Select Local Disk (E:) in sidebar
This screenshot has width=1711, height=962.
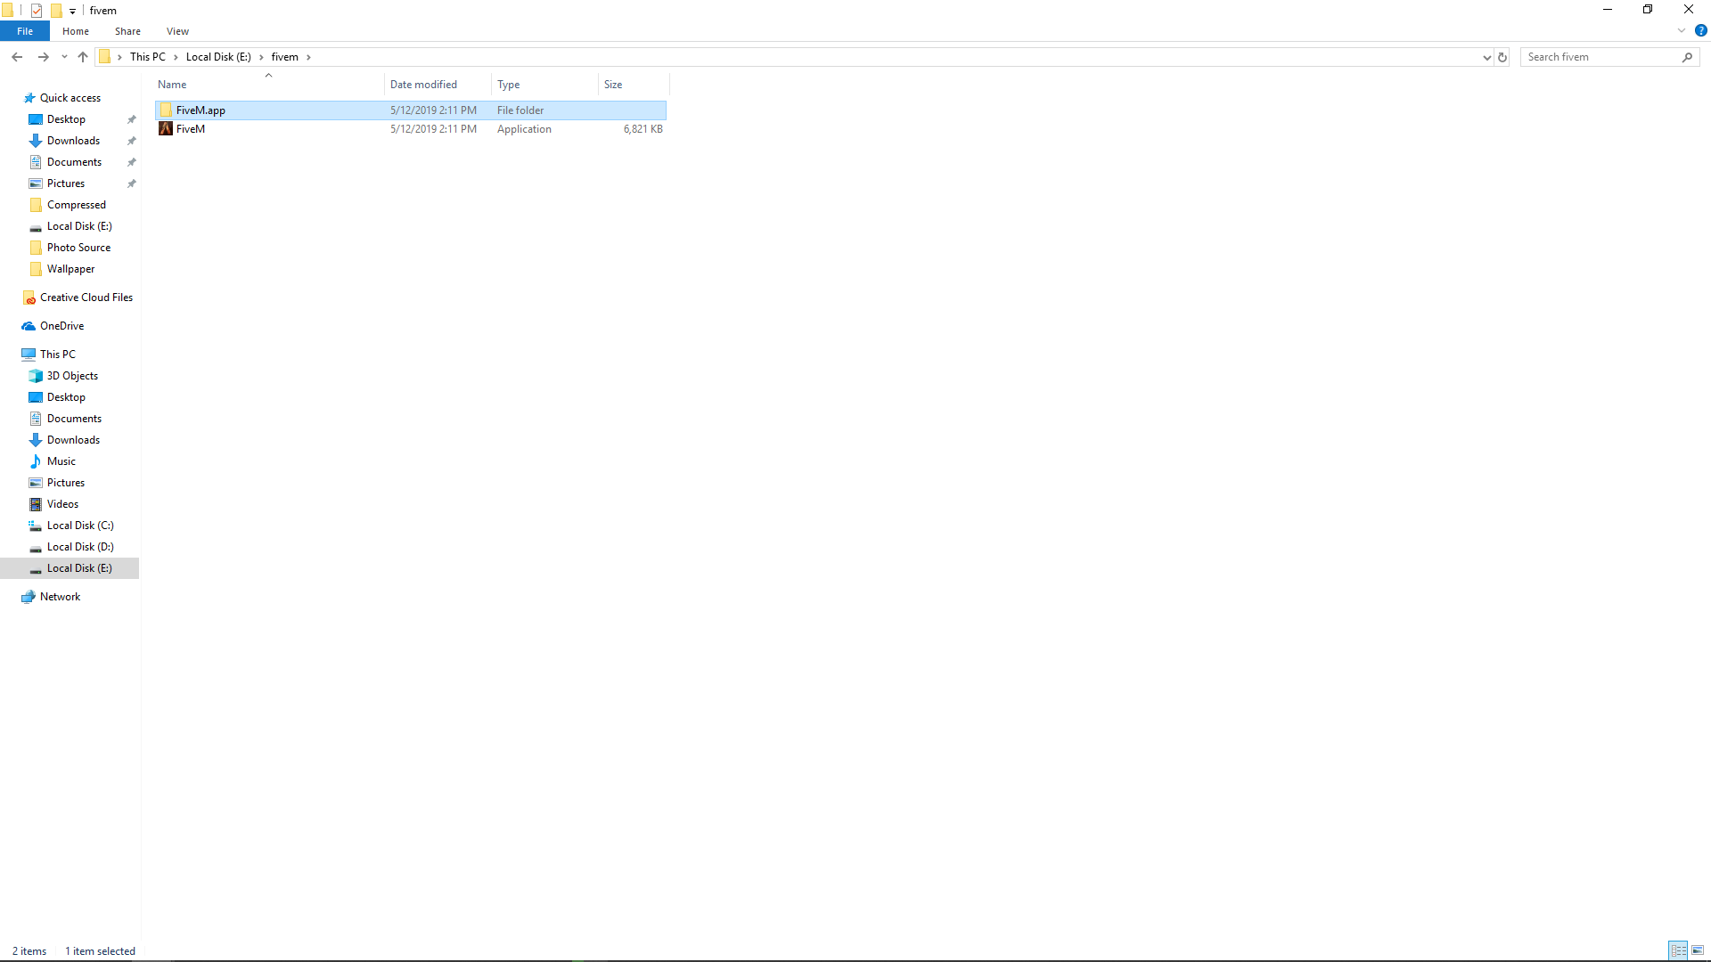pyautogui.click(x=78, y=568)
